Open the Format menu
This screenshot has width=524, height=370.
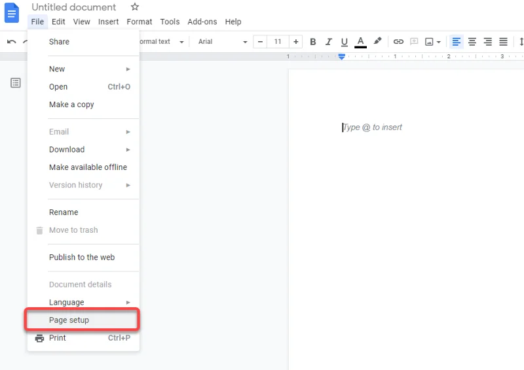click(140, 22)
